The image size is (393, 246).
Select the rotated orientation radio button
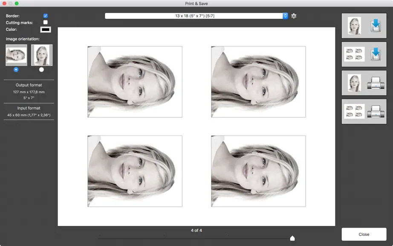pyautogui.click(x=16, y=70)
